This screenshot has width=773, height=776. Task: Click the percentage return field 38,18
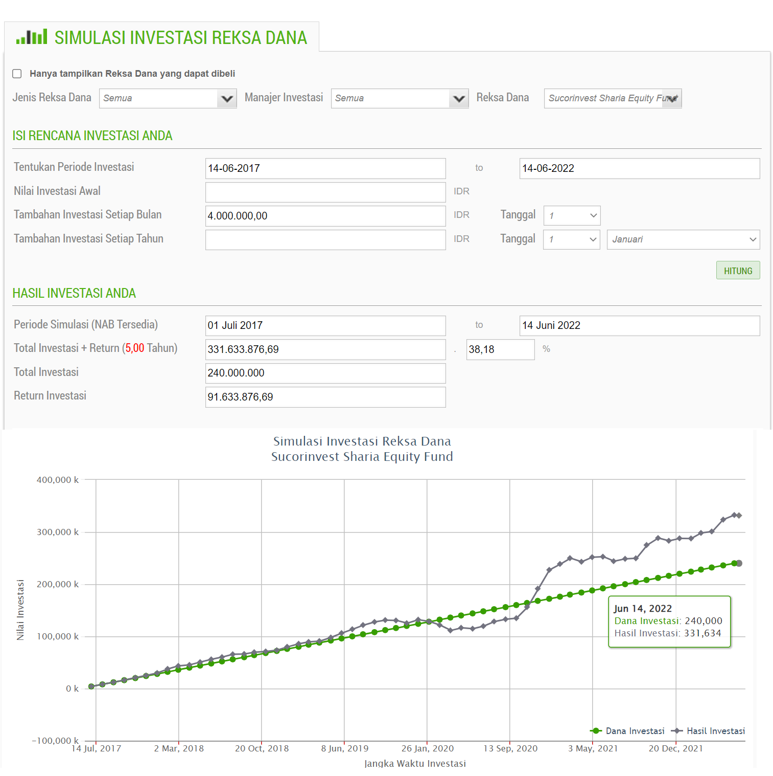(500, 349)
